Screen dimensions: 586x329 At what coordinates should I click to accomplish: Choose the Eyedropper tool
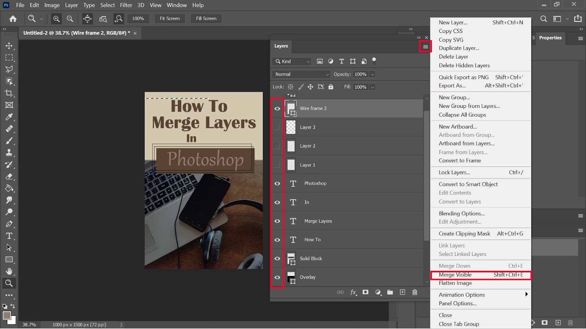tap(9, 117)
